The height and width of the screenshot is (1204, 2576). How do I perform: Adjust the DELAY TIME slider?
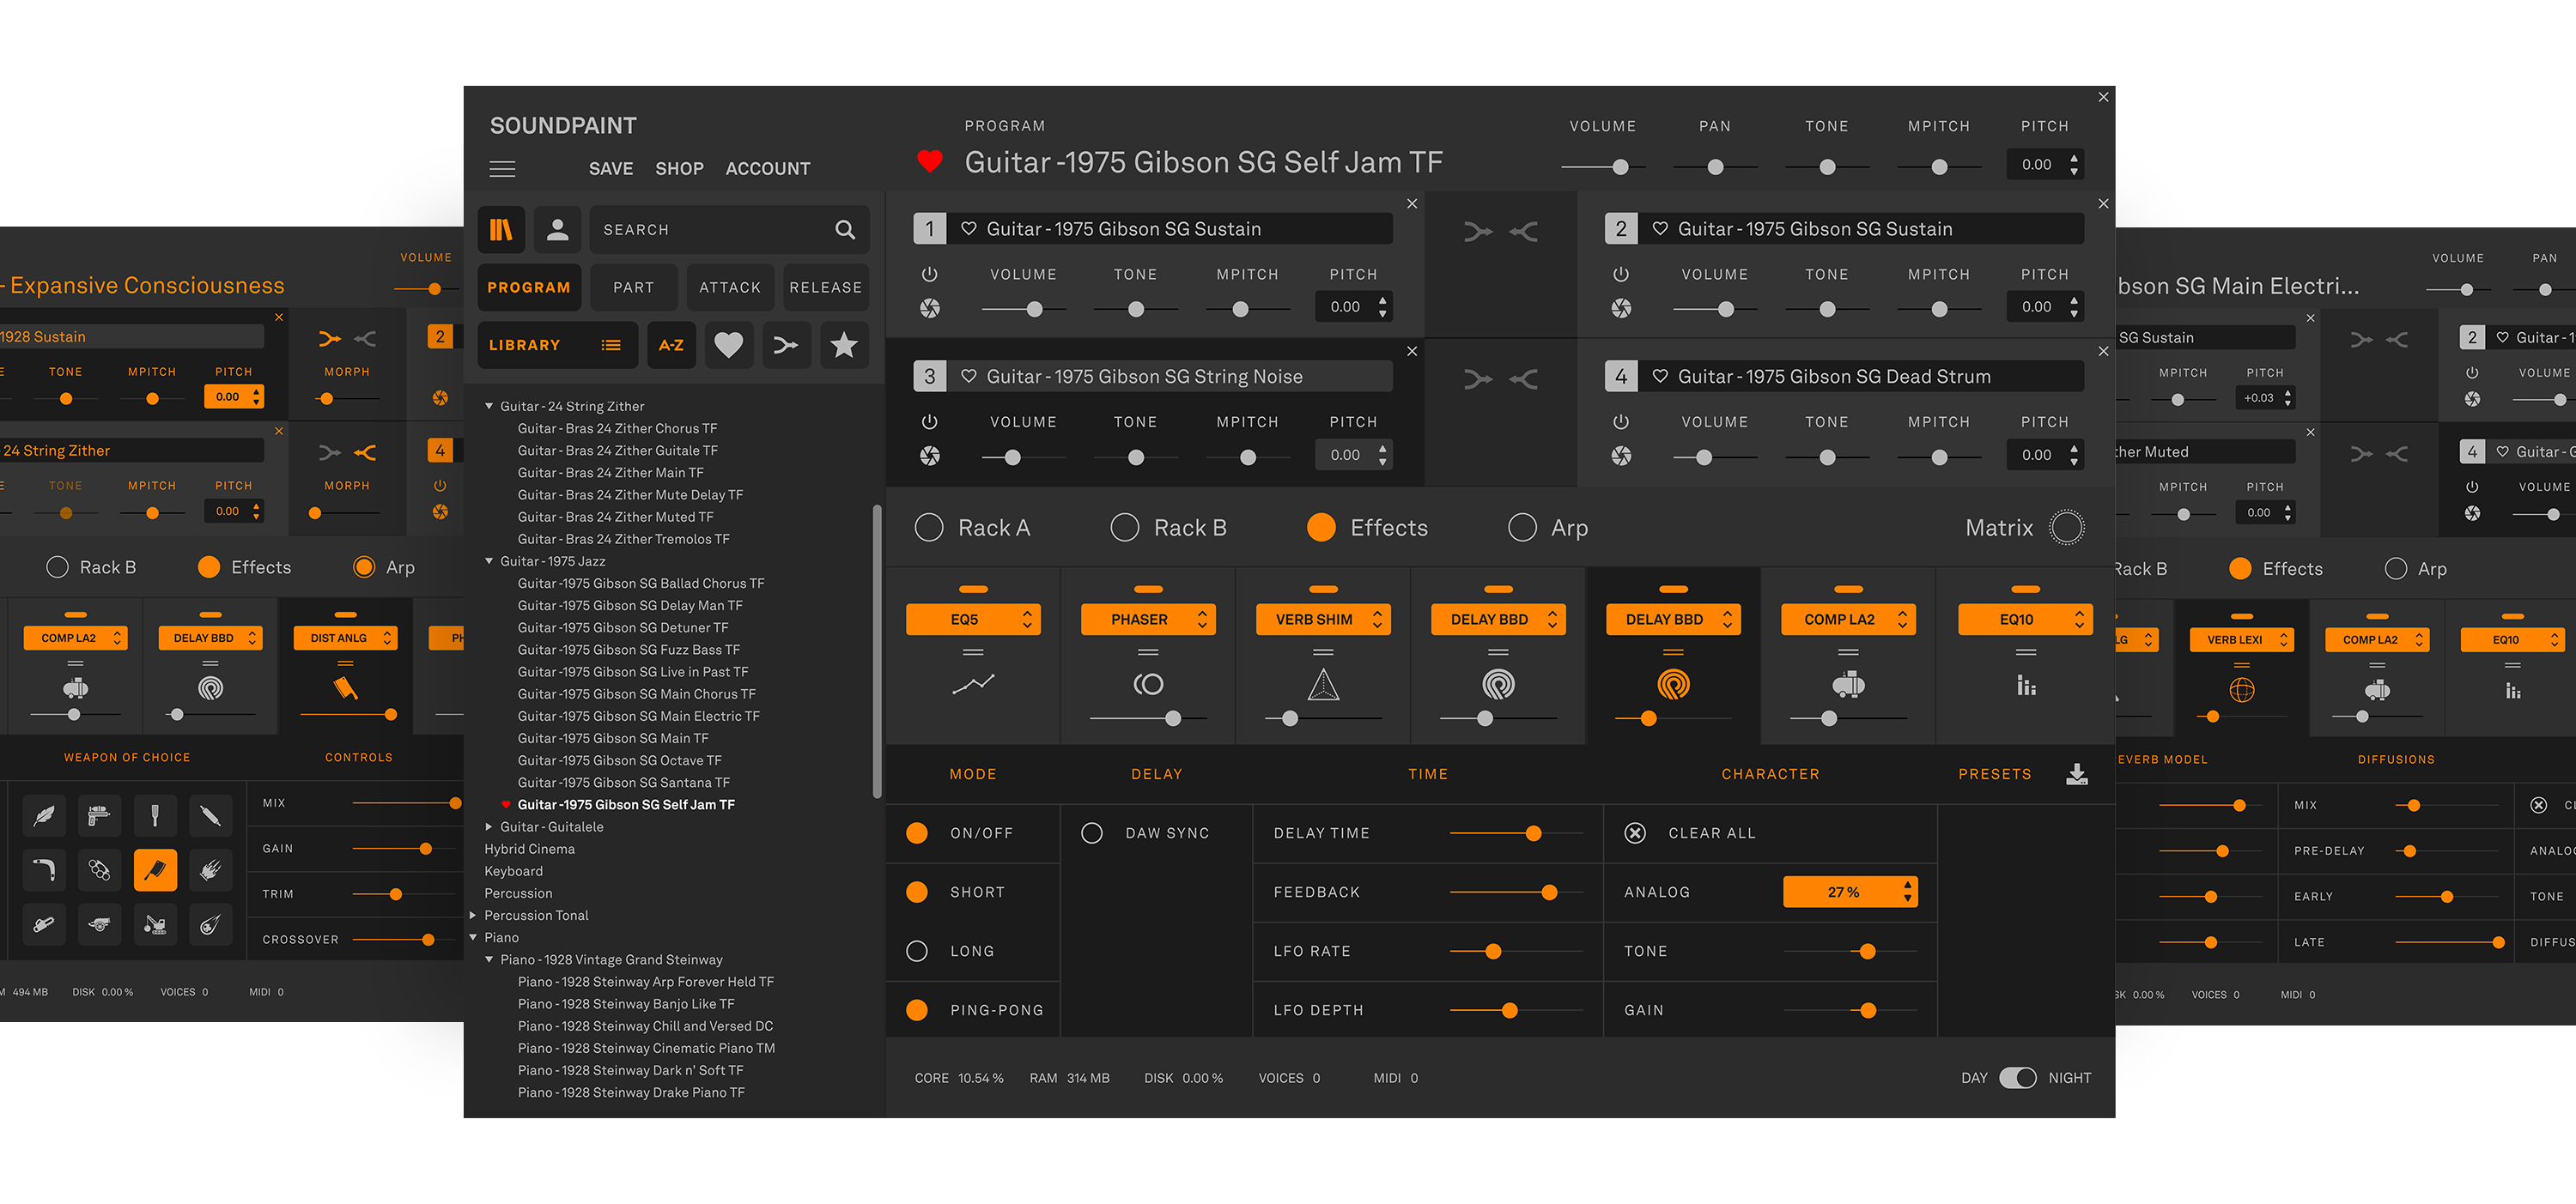[1516, 833]
